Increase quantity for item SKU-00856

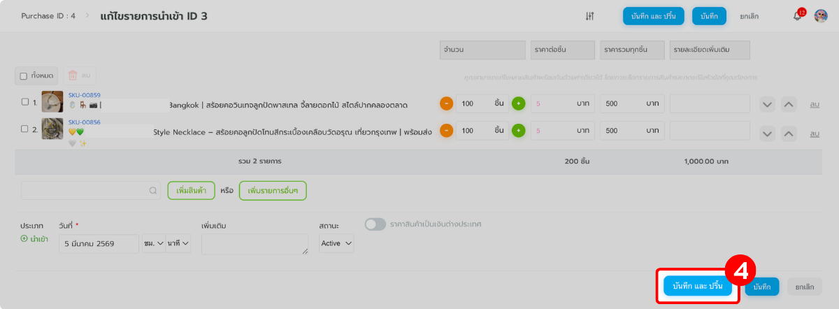518,130
